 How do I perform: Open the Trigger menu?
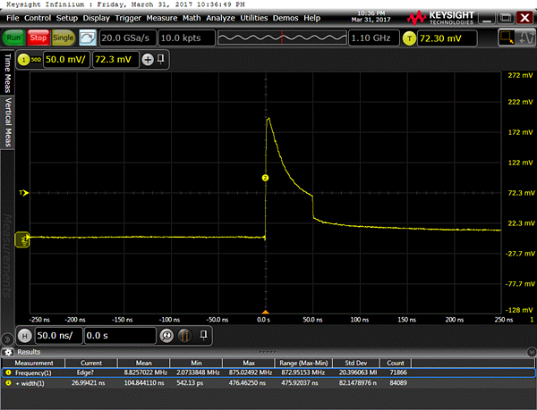pos(128,18)
